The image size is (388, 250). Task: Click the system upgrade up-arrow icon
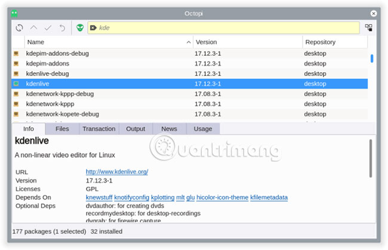pyautogui.click(x=33, y=27)
